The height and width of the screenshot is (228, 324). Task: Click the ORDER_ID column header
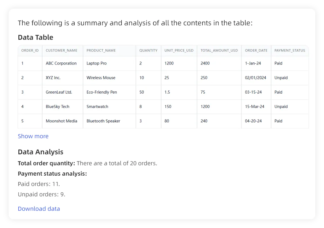[30, 50]
